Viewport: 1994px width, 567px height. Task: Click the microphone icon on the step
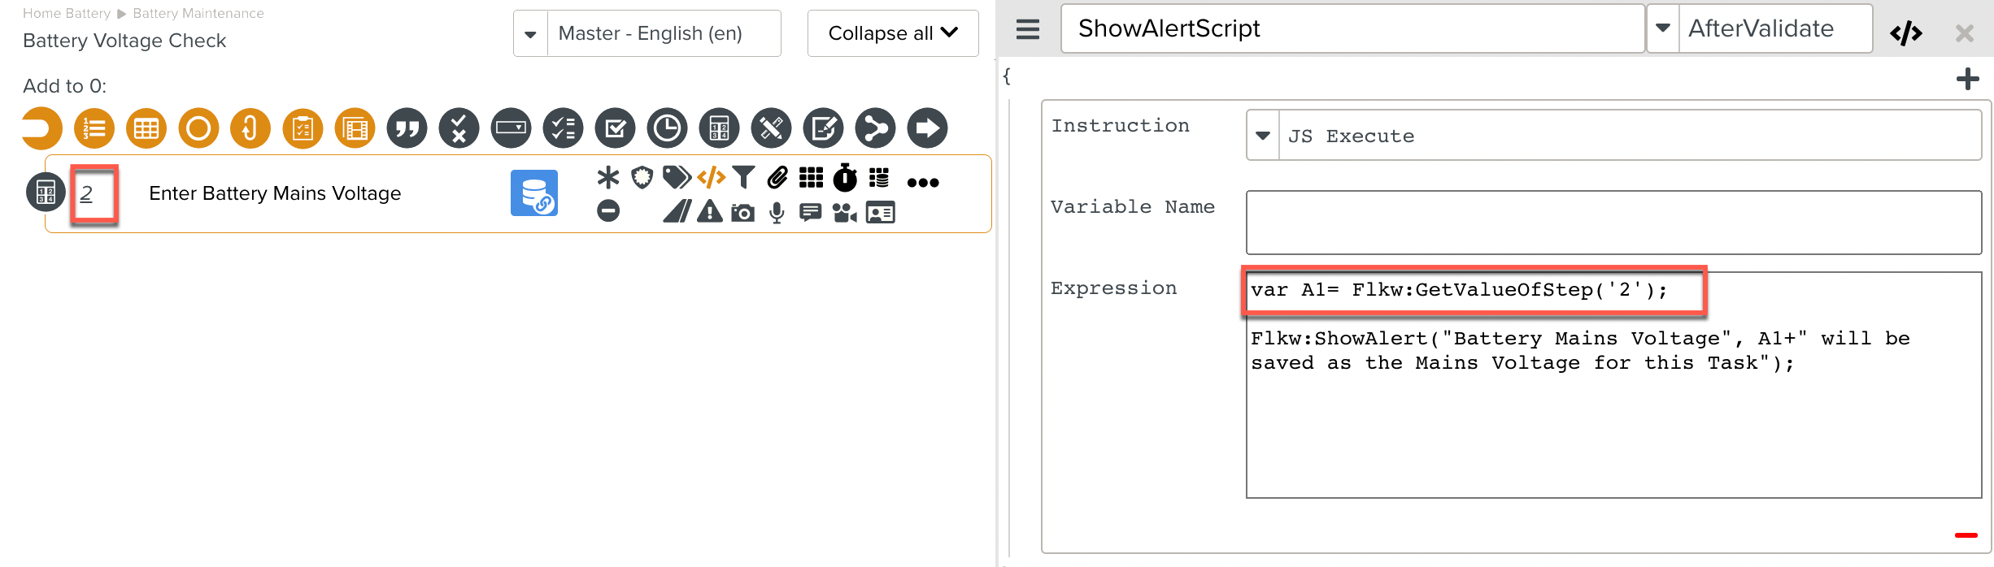777,213
